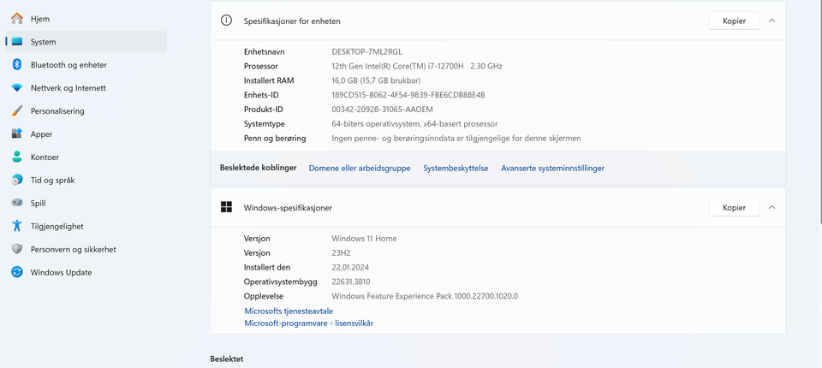822x368 pixels.
Task: Open Domene eller arbeidsgruppe link
Action: point(360,169)
